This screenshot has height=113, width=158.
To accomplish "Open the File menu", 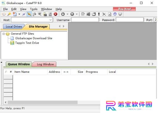I will pyautogui.click(x=5, y=9).
